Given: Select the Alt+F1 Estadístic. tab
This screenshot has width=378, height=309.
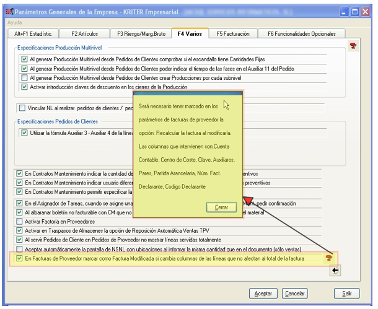Looking at the screenshot, I should [30, 34].
